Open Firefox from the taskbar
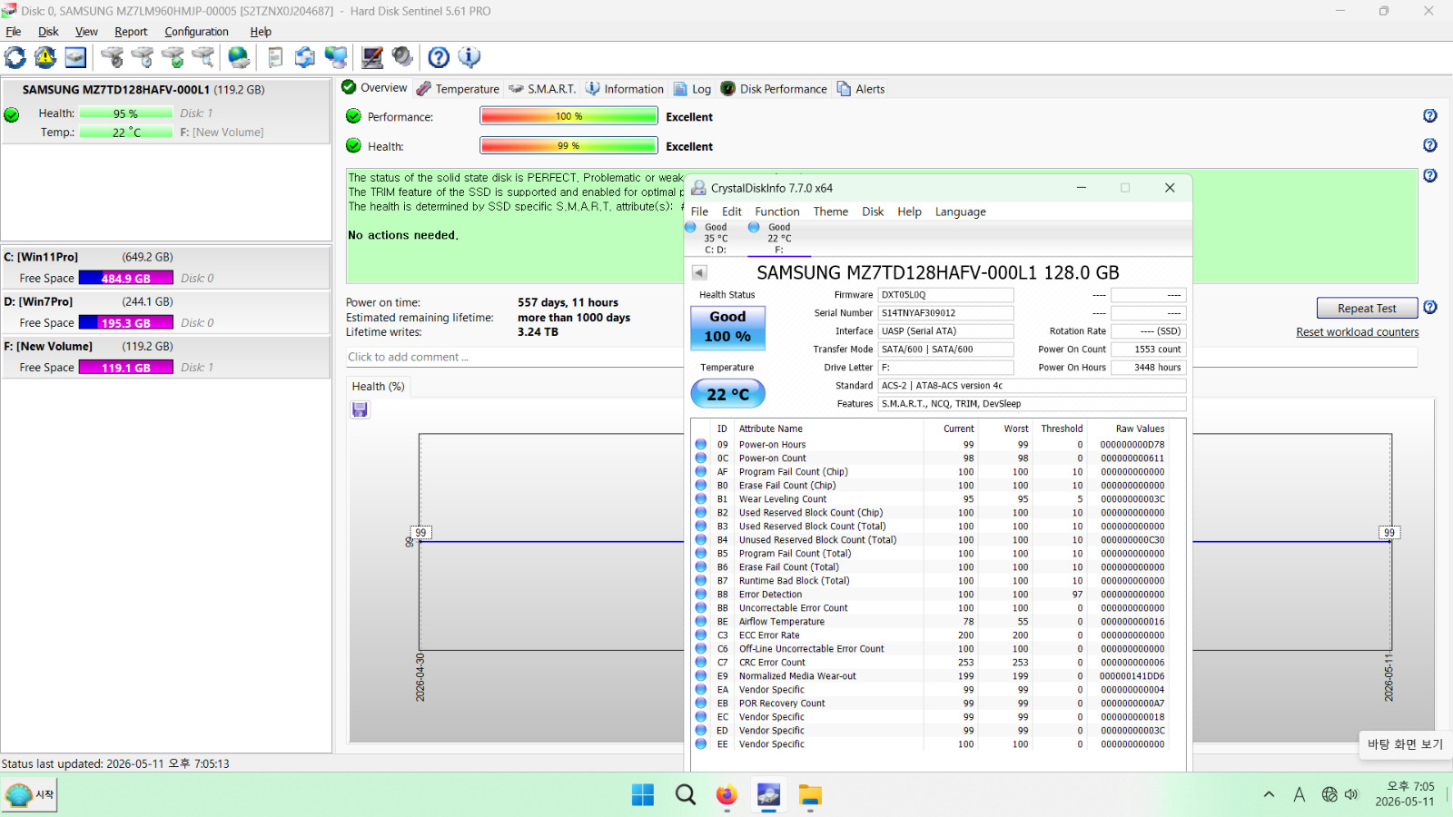The height and width of the screenshot is (817, 1453). tap(726, 795)
